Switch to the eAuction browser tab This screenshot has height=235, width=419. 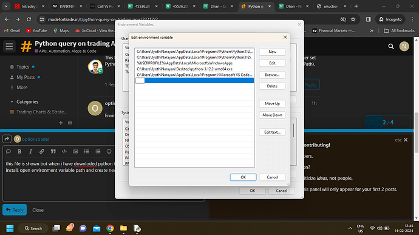tap(332, 7)
